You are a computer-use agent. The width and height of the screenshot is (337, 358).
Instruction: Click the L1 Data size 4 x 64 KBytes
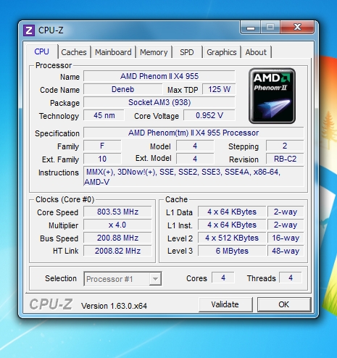tap(232, 212)
